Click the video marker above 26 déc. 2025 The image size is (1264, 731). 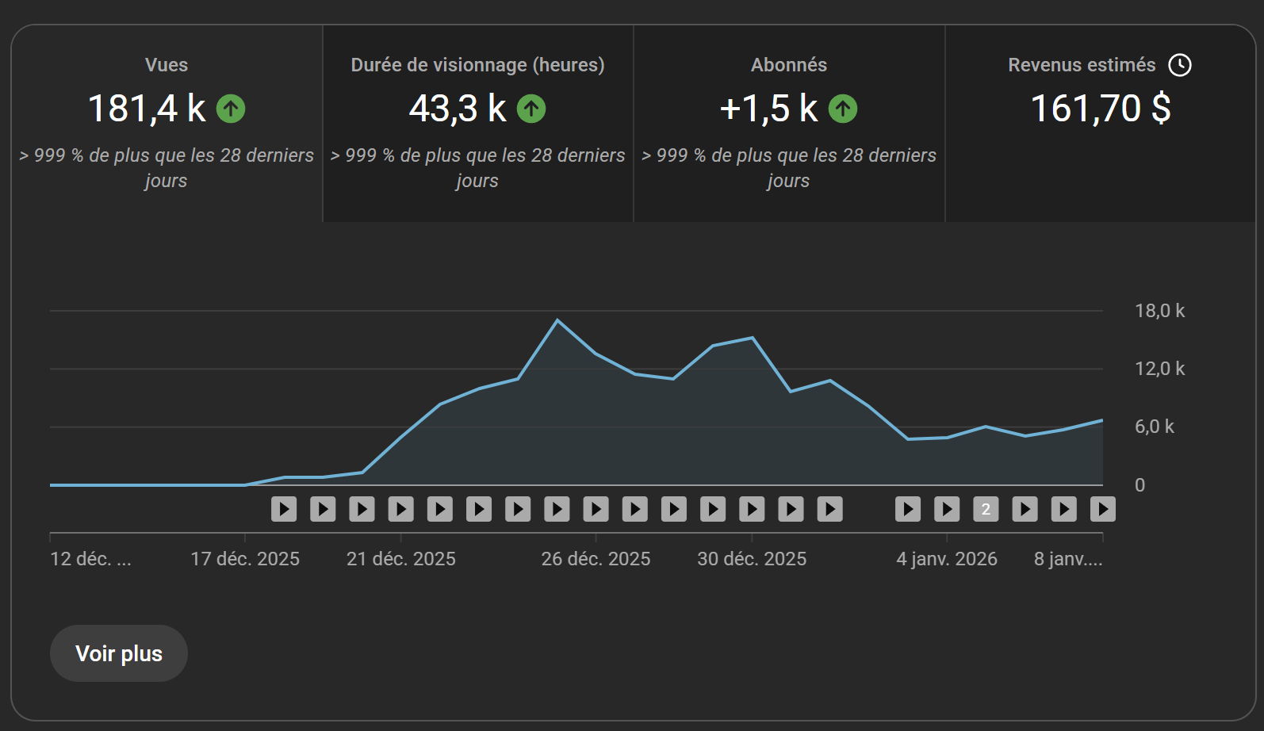click(x=596, y=509)
